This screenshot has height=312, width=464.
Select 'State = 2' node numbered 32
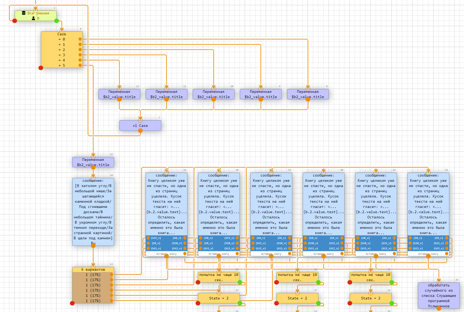click(x=371, y=298)
